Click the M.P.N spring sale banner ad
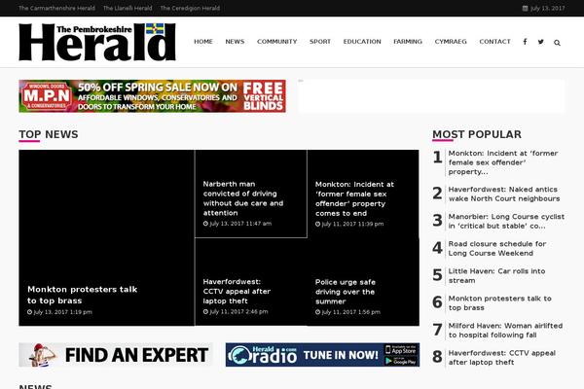The image size is (584, 389). tap(153, 96)
